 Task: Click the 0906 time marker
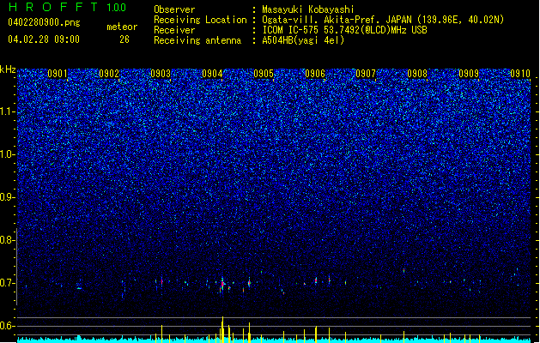pos(315,74)
